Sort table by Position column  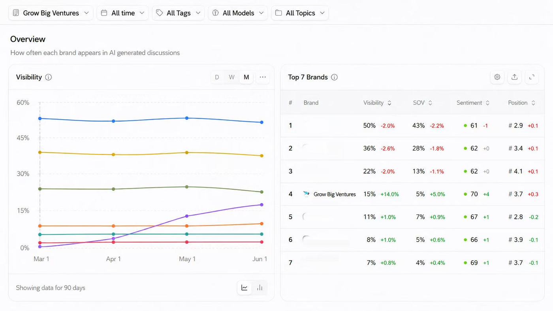522,103
